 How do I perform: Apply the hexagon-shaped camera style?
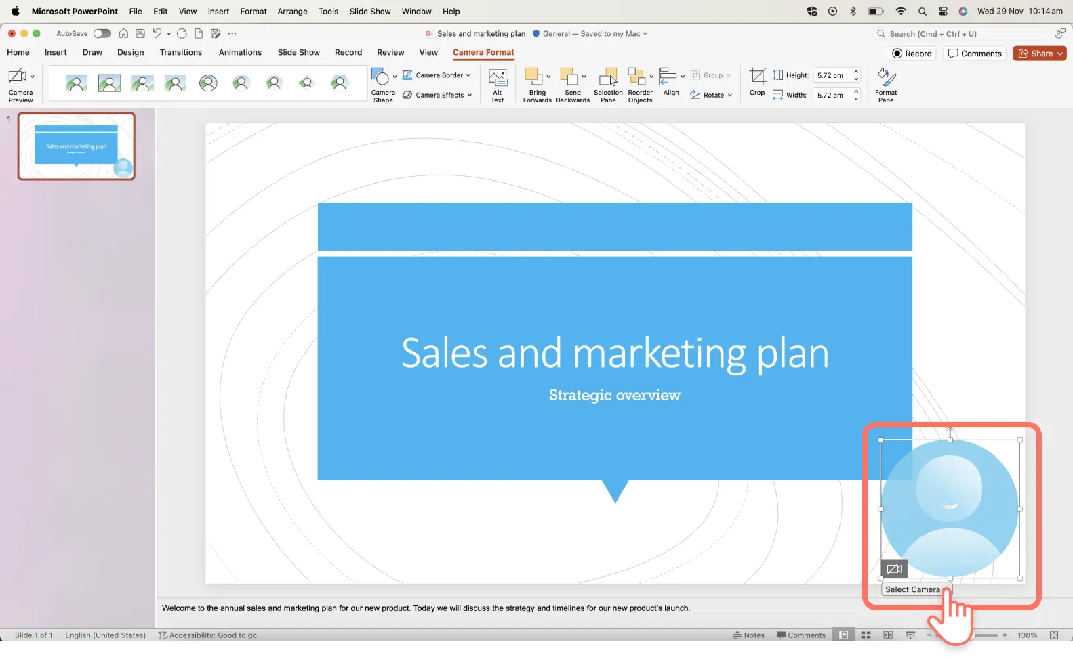340,83
